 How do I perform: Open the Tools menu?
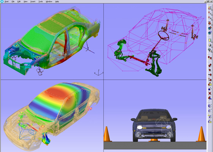pos(40,2)
